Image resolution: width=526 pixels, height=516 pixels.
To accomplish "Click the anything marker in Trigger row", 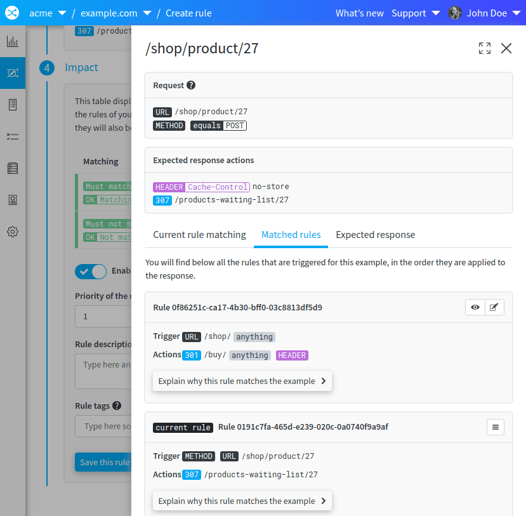I will point(254,337).
